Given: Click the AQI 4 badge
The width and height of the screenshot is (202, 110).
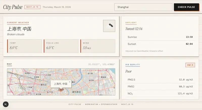Looking at the screenshot, I should [190, 65].
